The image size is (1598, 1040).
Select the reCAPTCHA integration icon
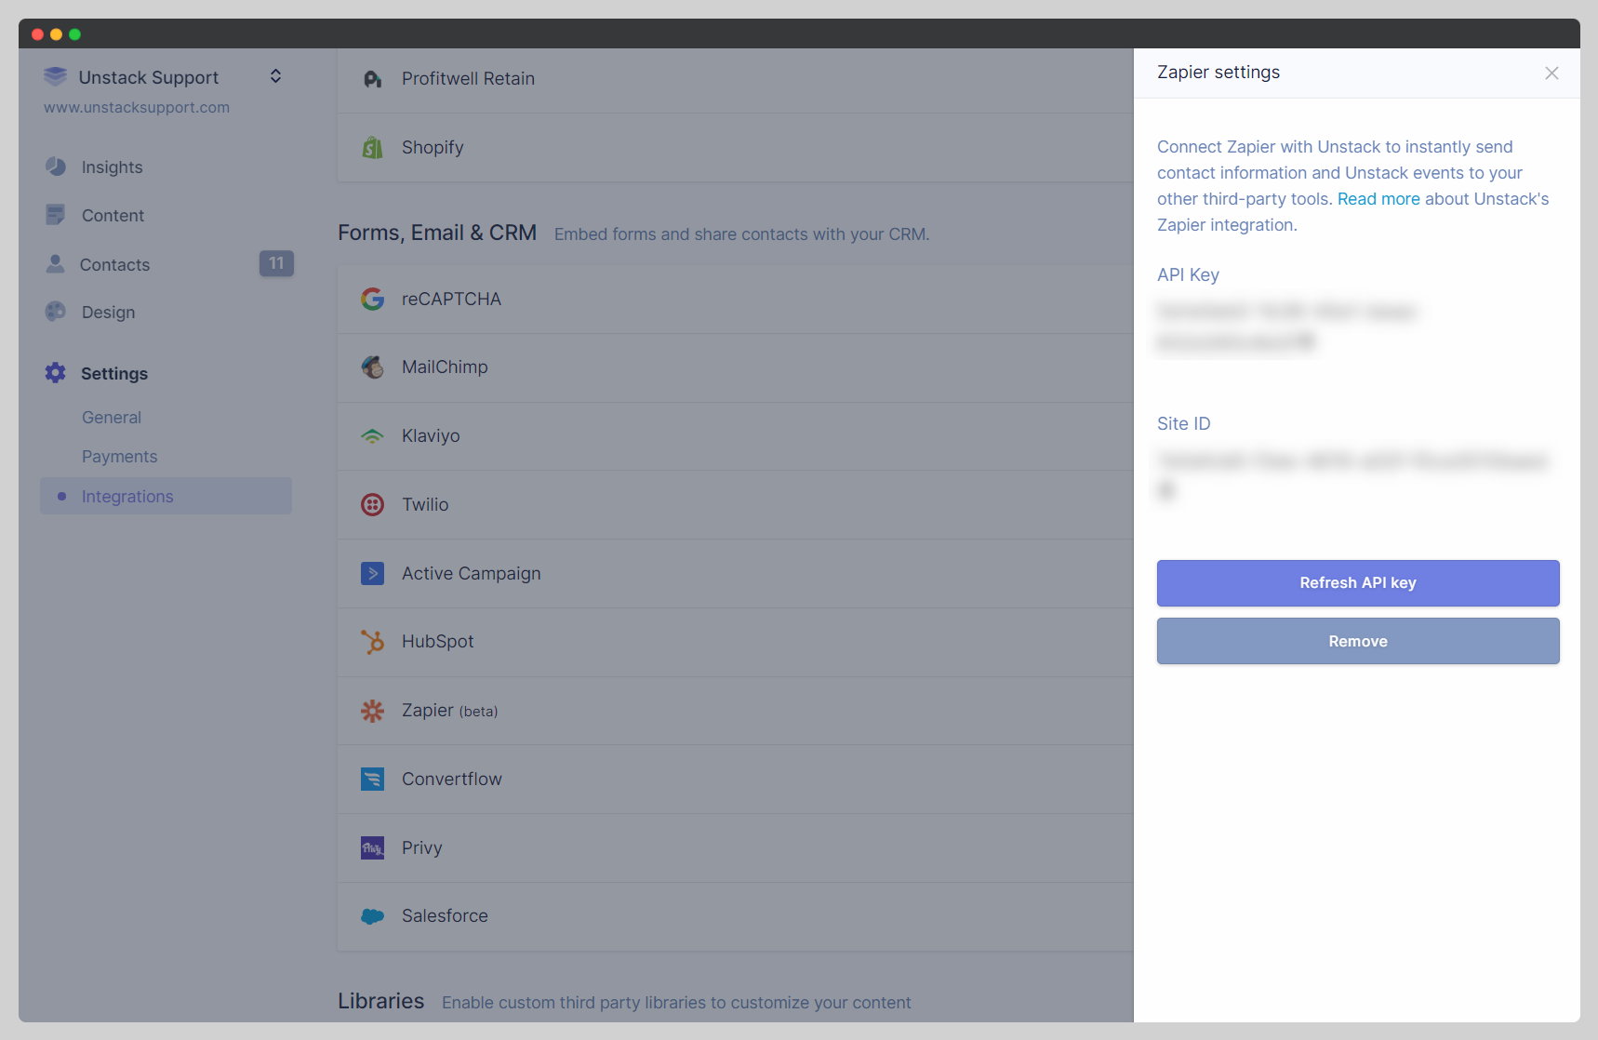point(372,299)
